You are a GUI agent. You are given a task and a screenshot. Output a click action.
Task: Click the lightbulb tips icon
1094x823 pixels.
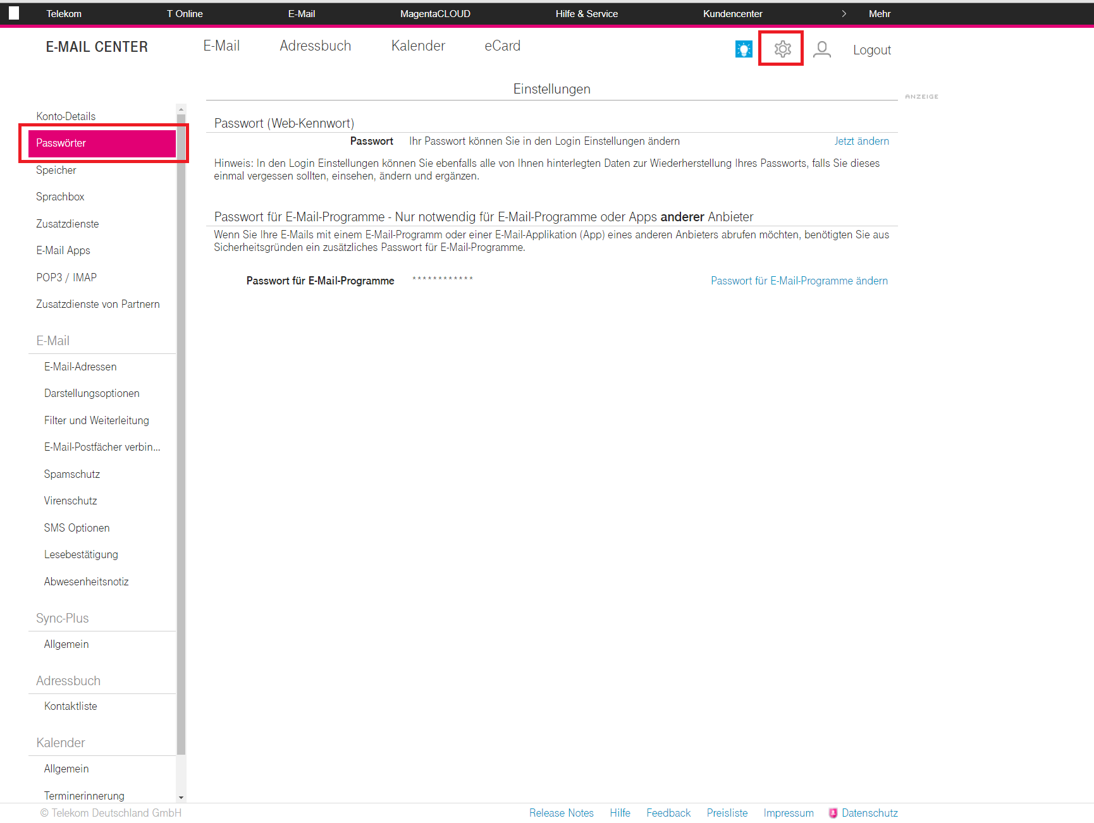pyautogui.click(x=744, y=49)
